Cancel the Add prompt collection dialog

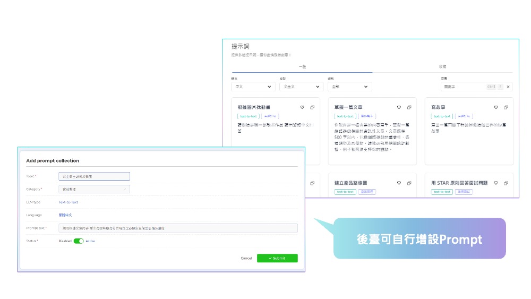(x=246, y=258)
